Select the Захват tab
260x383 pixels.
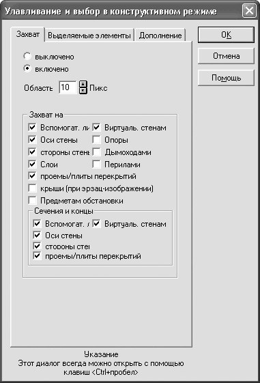[28, 34]
